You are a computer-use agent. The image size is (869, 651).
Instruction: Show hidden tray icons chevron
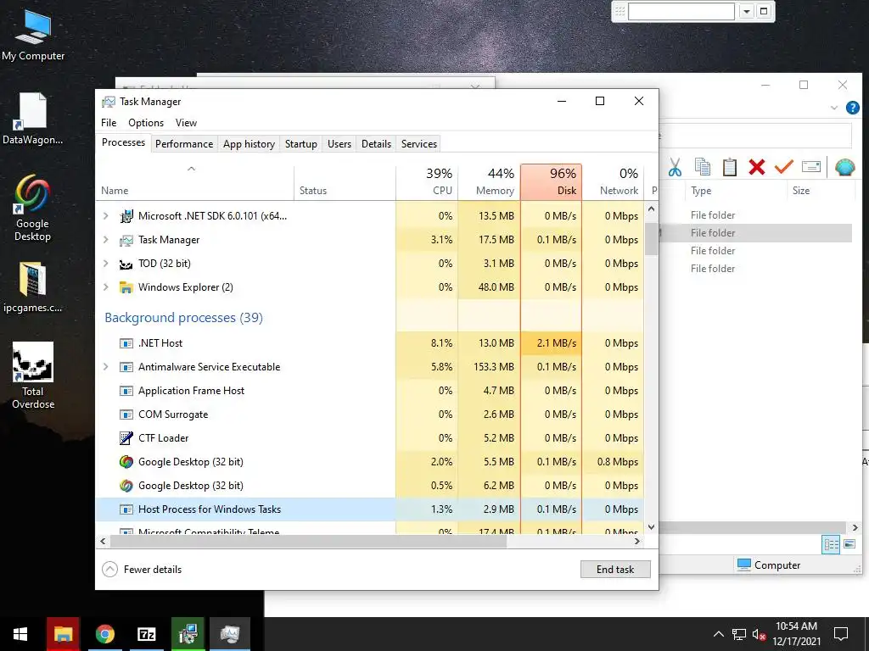tap(718, 634)
